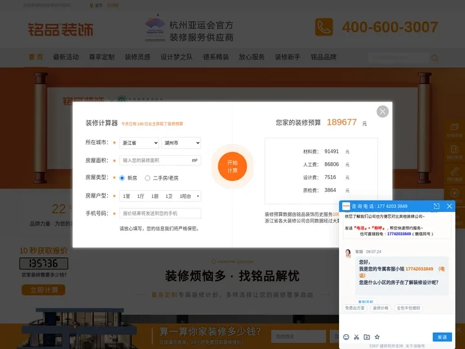Open 放心服务 navigation item
The height and width of the screenshot is (349, 465).
252,57
